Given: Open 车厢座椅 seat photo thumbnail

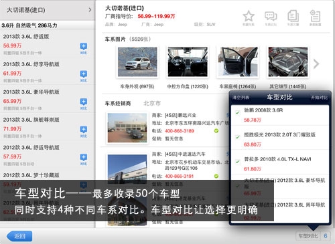Looking at the screenshot, I should [x=238, y=62].
